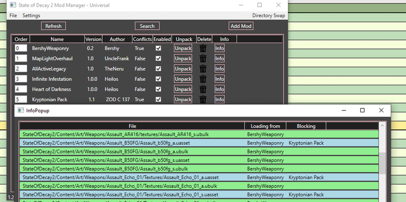Click Directory Swap in the menu bar
Viewport: 406px width, 202px height.
pyautogui.click(x=268, y=16)
